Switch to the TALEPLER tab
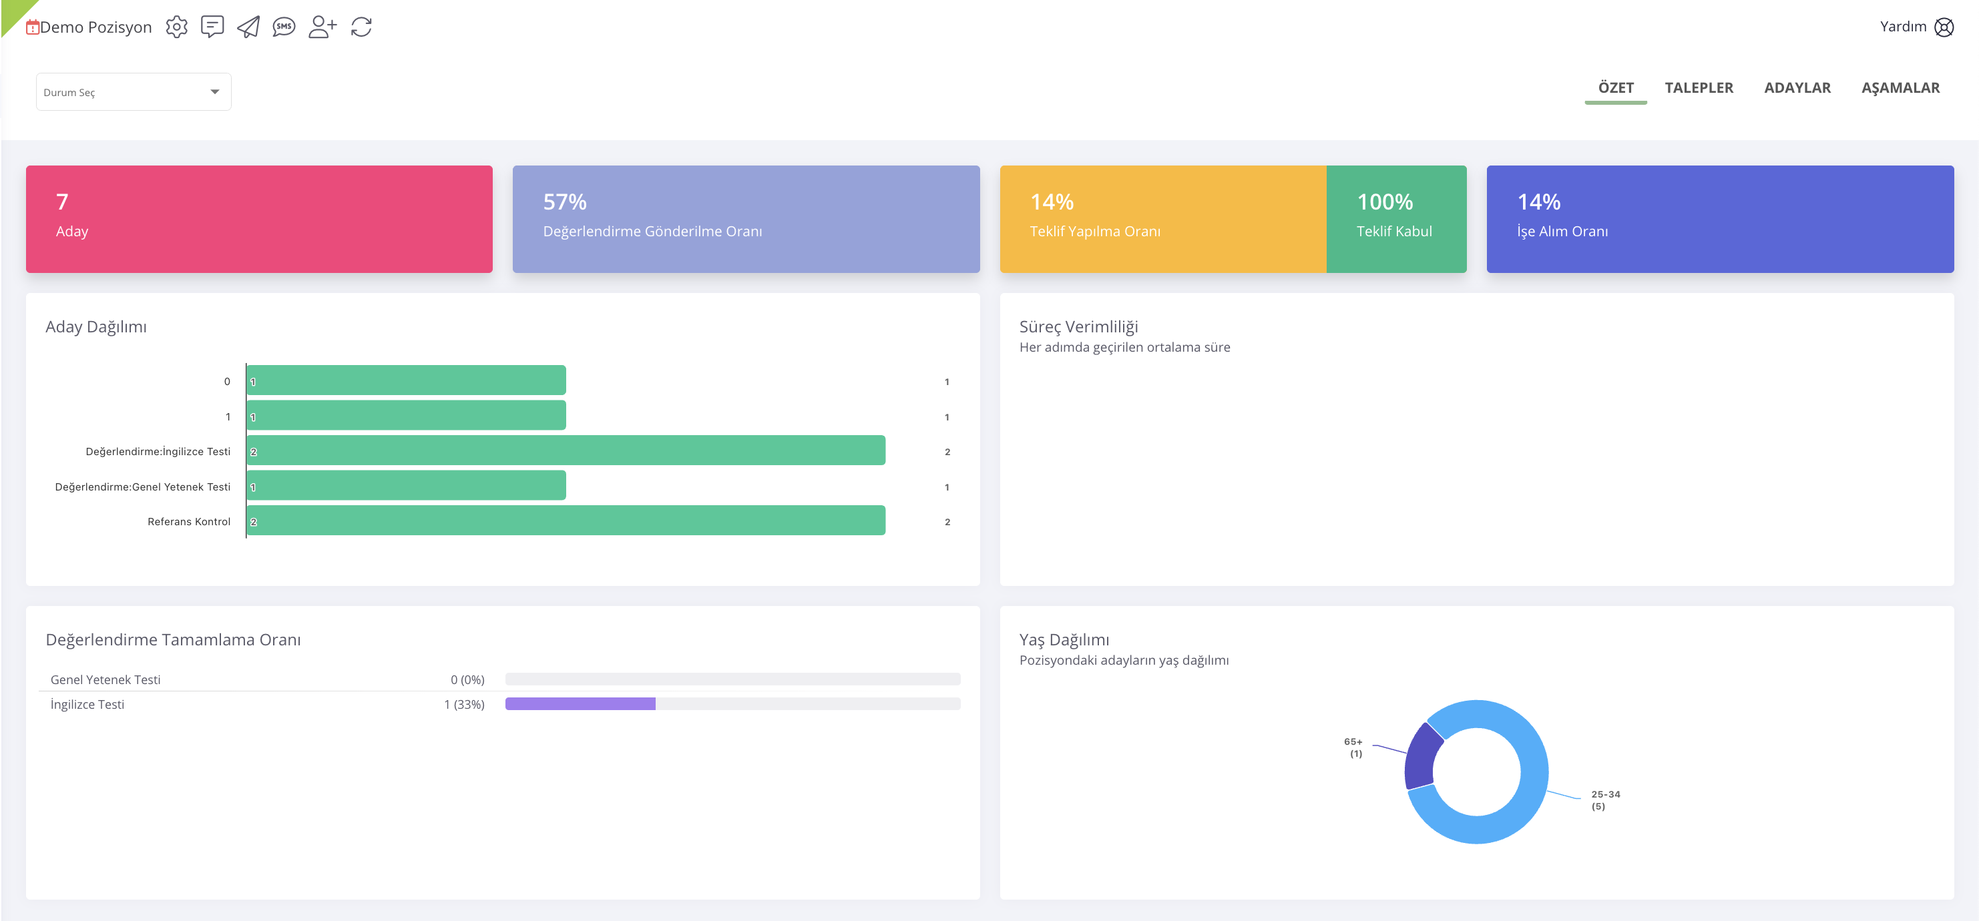This screenshot has width=1979, height=921. [x=1699, y=87]
